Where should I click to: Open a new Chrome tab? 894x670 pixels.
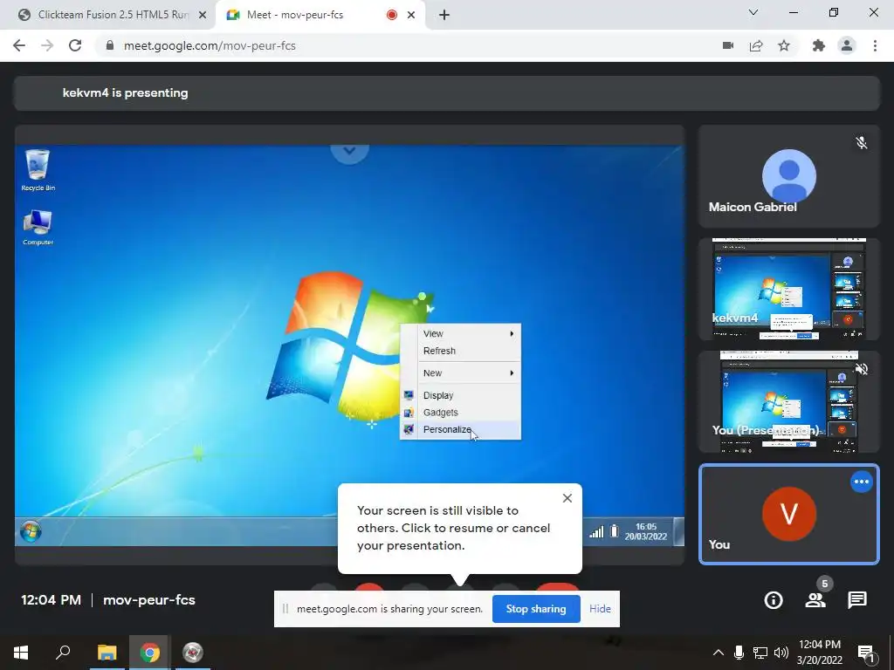[x=444, y=15]
